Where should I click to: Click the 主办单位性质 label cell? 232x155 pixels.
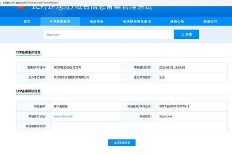pos(140,77)
